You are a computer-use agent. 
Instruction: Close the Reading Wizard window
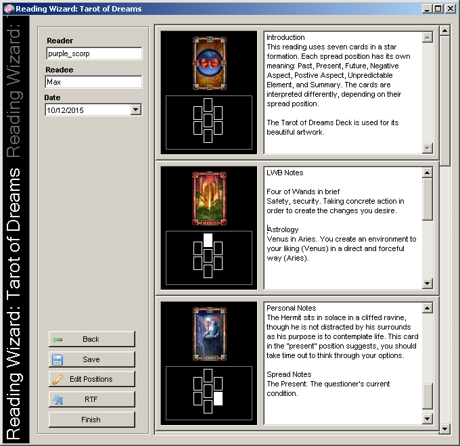coord(451,9)
